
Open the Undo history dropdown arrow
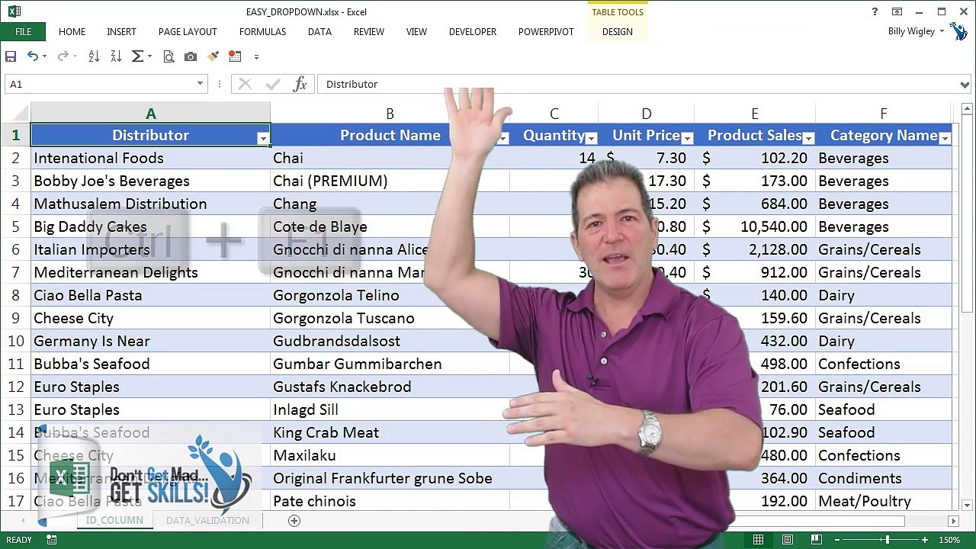pyautogui.click(x=44, y=57)
